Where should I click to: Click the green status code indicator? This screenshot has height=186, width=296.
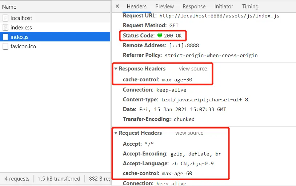pyautogui.click(x=160, y=35)
